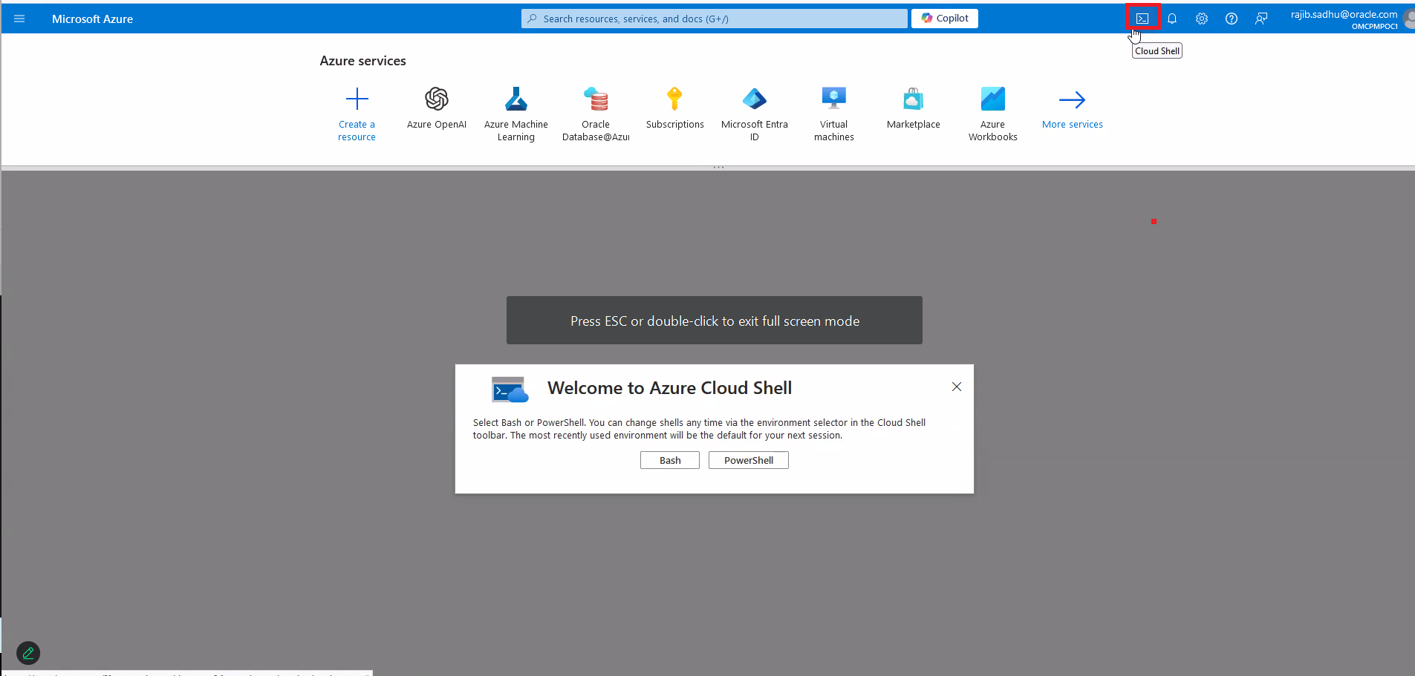
Task: Open the Subscriptions service
Action: coord(674,99)
